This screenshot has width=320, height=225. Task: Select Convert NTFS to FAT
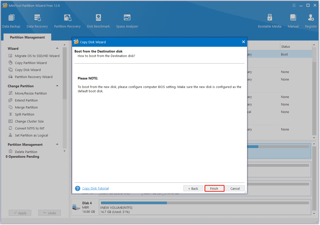[x=30, y=128]
